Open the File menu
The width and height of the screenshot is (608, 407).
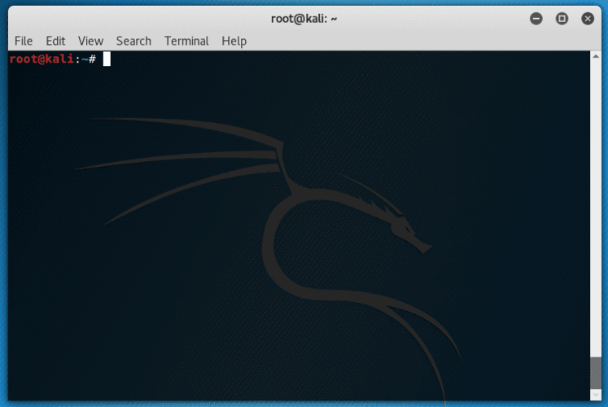(24, 41)
